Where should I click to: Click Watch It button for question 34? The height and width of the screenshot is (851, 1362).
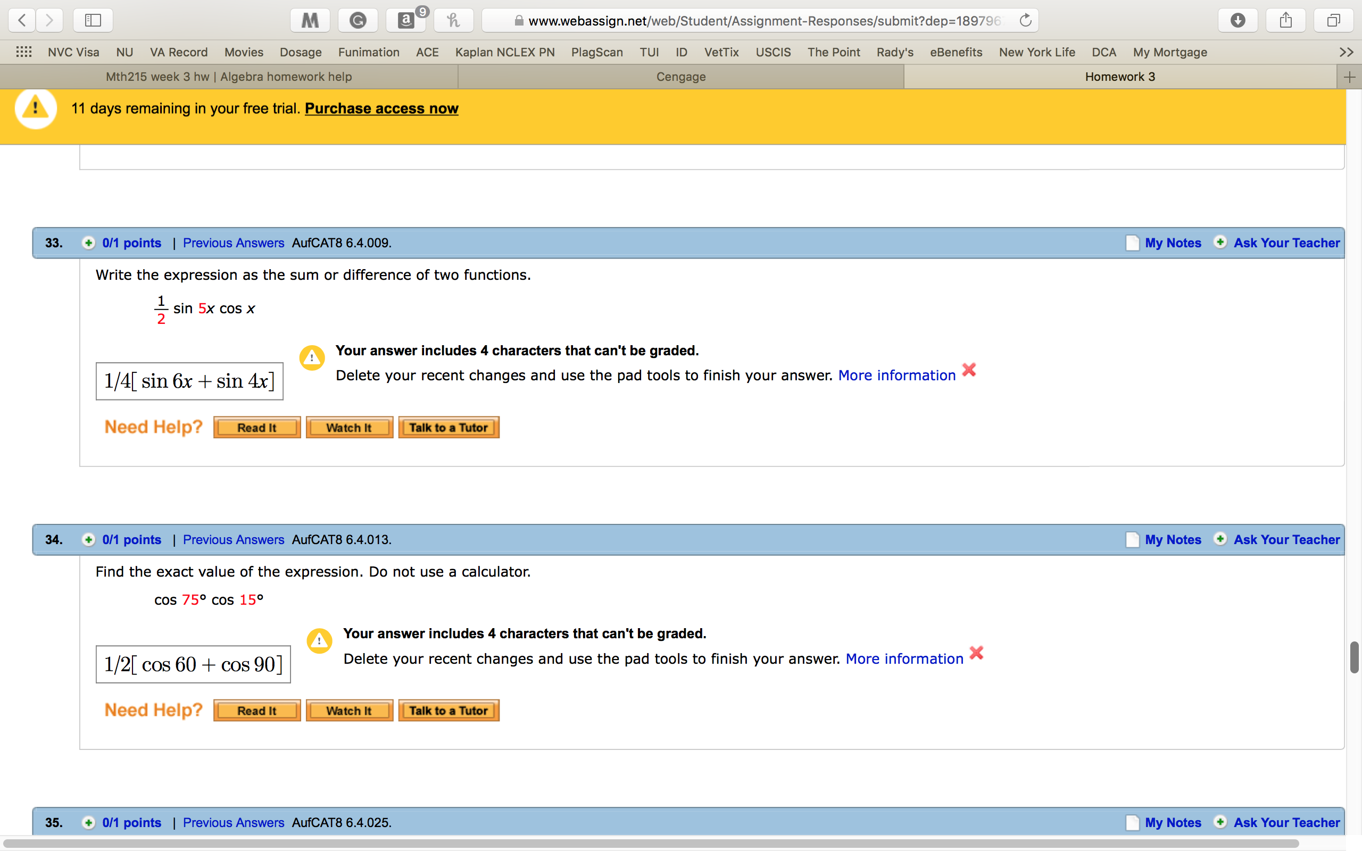[350, 711]
